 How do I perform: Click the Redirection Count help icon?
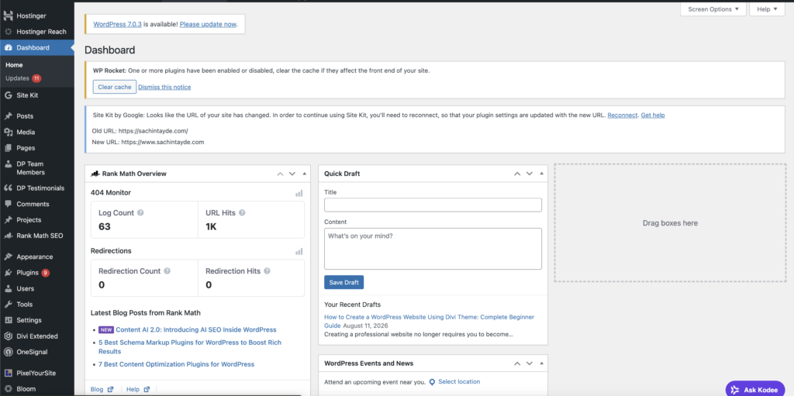point(167,271)
